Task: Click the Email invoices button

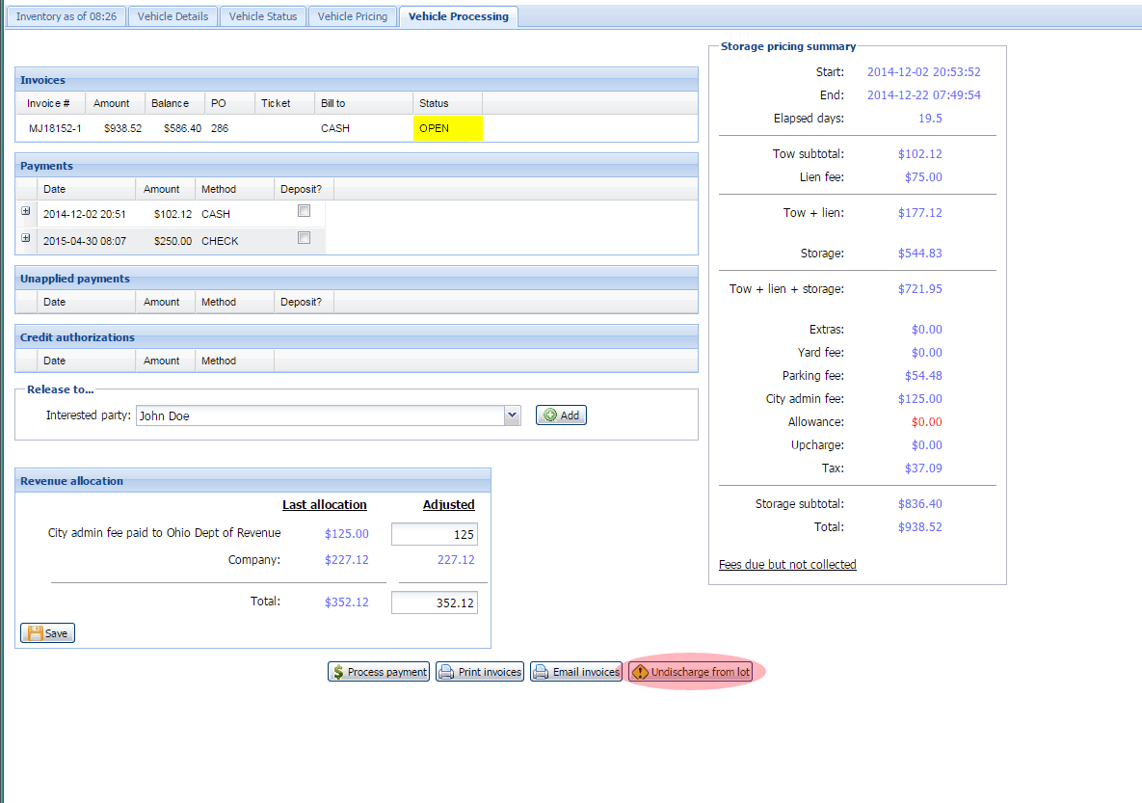Action: (x=576, y=672)
